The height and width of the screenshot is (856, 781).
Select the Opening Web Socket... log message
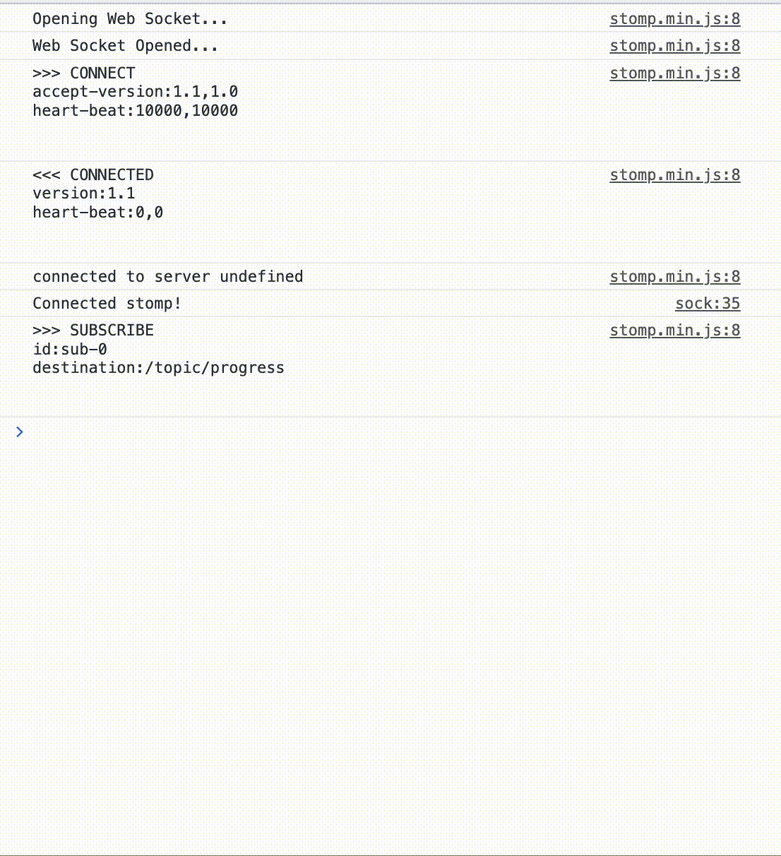tap(130, 19)
